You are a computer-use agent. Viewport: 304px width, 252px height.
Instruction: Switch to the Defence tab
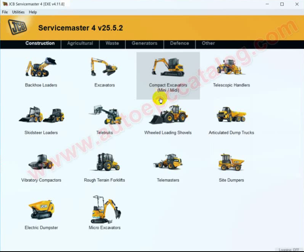[180, 43]
